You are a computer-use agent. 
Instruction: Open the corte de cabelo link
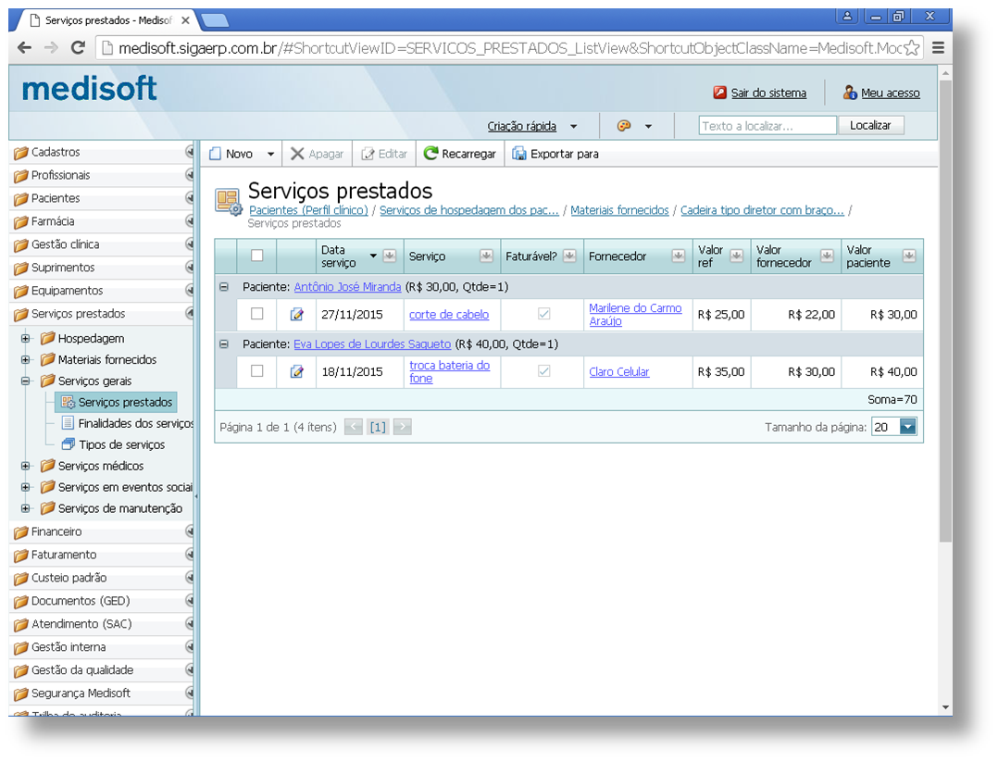click(449, 315)
